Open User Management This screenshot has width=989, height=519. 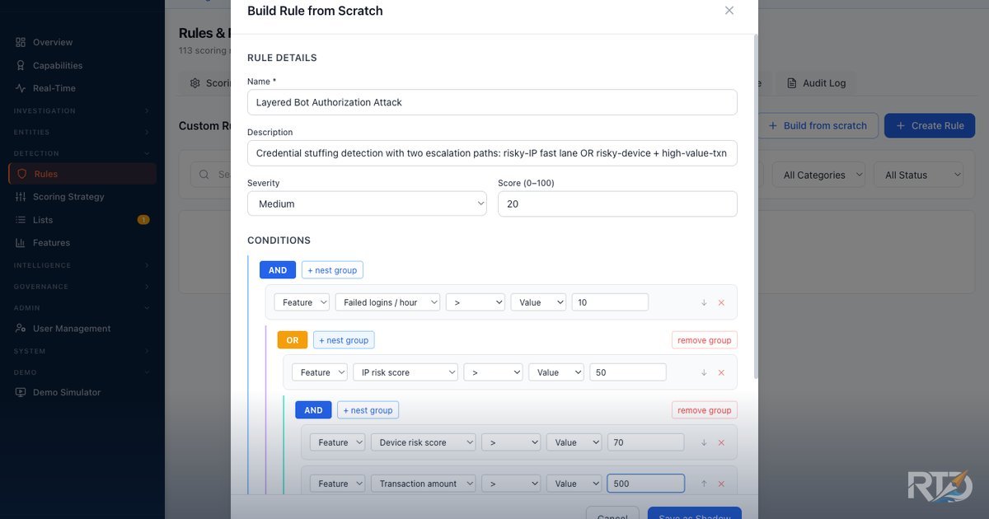coord(73,327)
